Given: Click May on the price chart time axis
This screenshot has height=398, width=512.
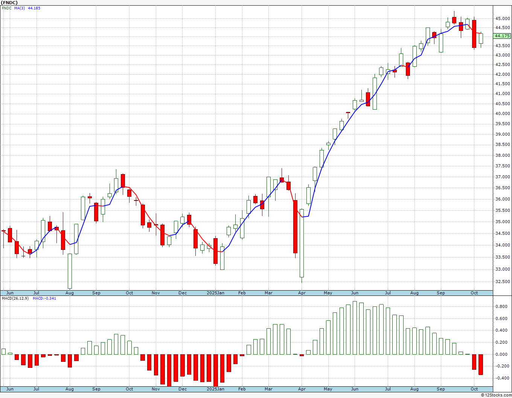Looking at the screenshot, I should 328,293.
